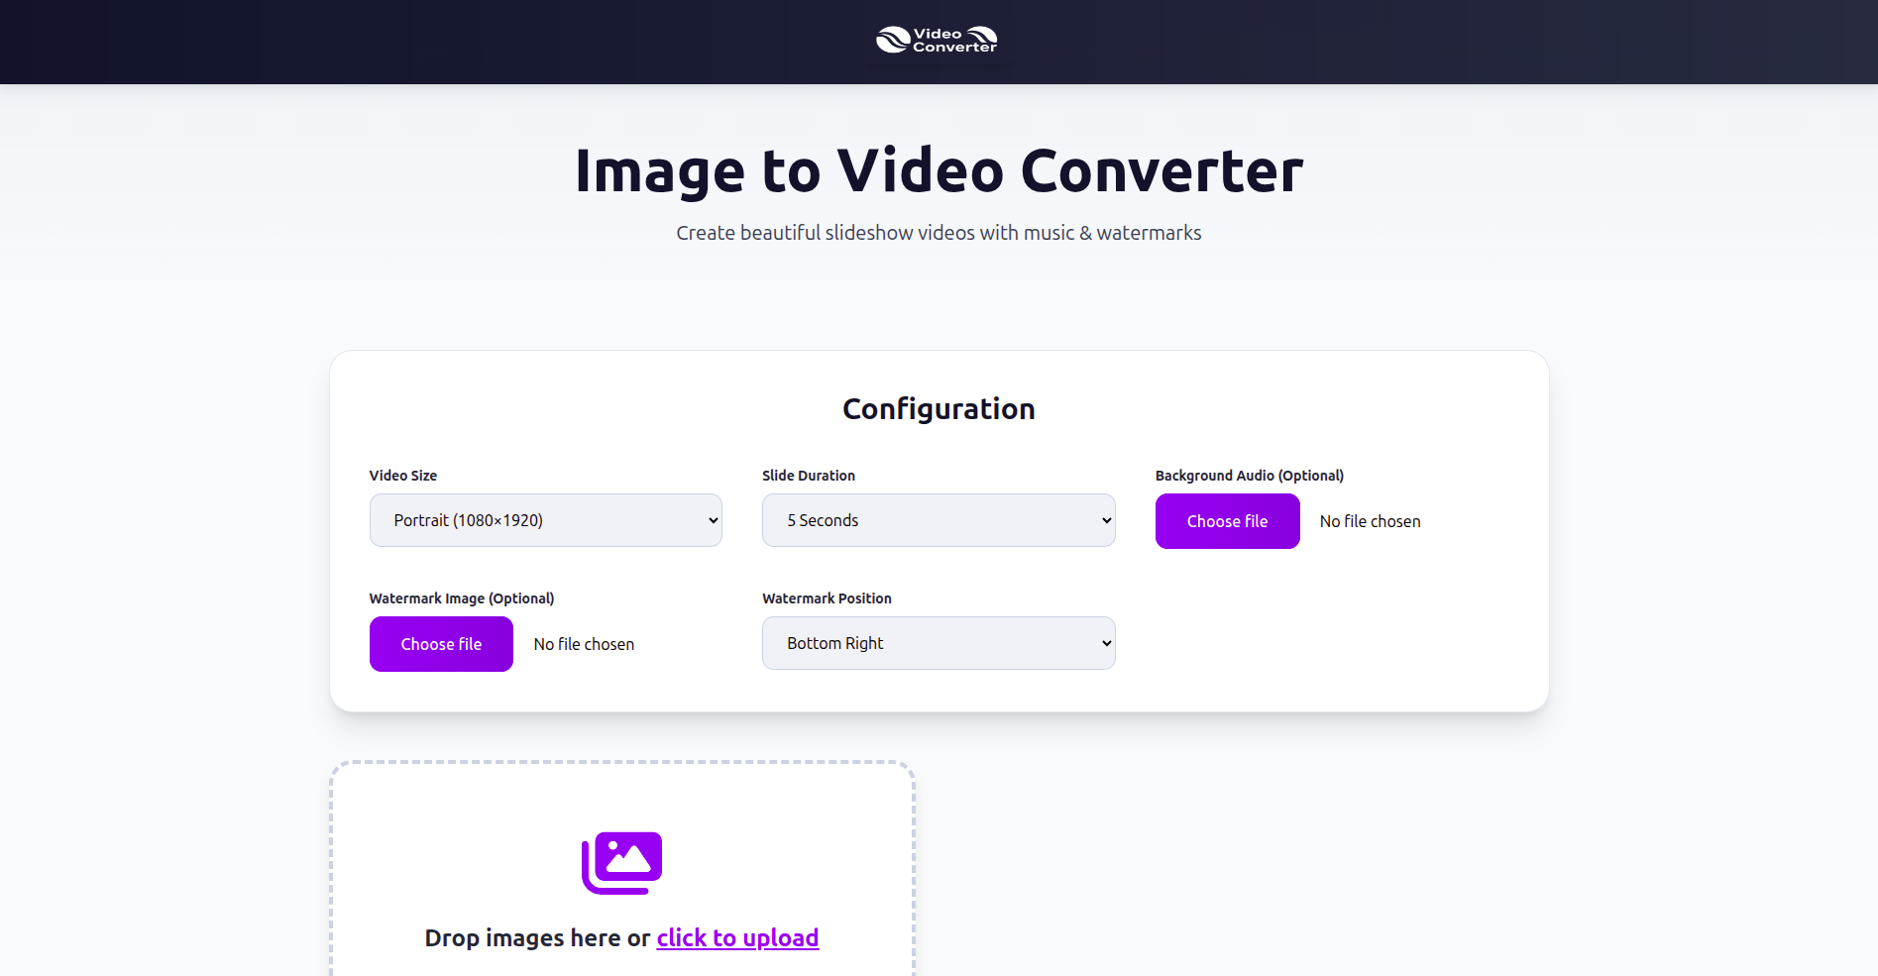
Task: Click 'Background Audio (Optional)' label
Action: pos(1250,476)
